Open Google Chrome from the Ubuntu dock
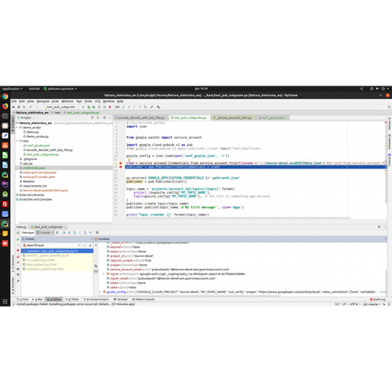 (5, 96)
